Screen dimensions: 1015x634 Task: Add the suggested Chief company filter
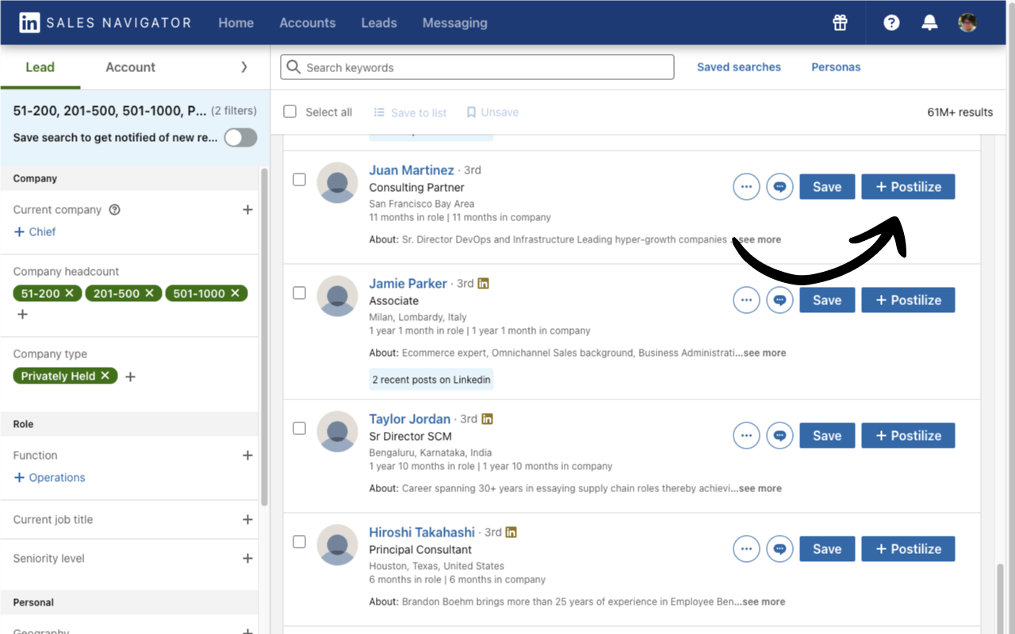pos(35,232)
